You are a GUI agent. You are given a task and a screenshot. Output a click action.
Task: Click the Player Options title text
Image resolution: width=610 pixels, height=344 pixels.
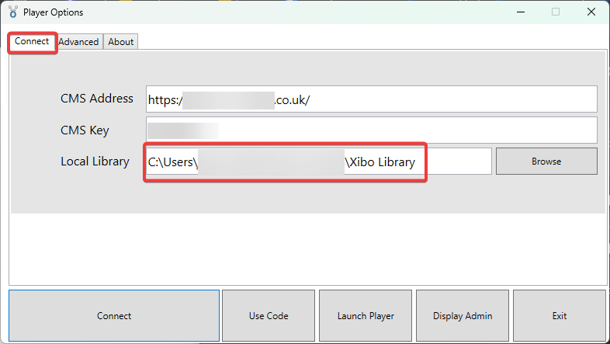(53, 12)
